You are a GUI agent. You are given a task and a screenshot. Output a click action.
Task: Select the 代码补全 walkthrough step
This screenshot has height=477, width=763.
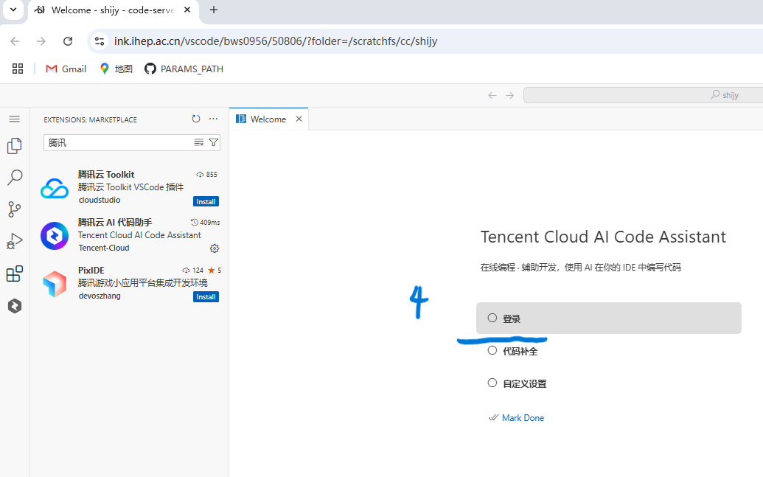pyautogui.click(x=520, y=352)
